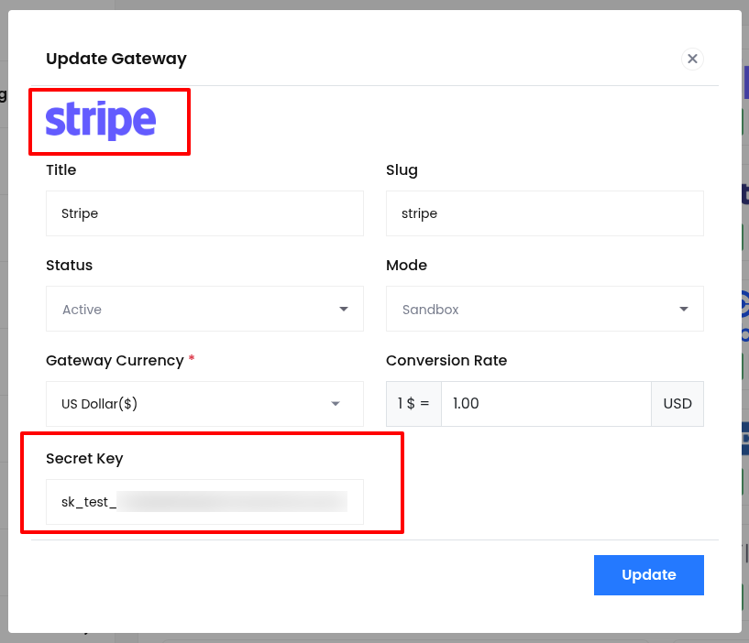The image size is (749, 643).
Task: Focus the Title field containing Stripe
Action: (x=204, y=213)
